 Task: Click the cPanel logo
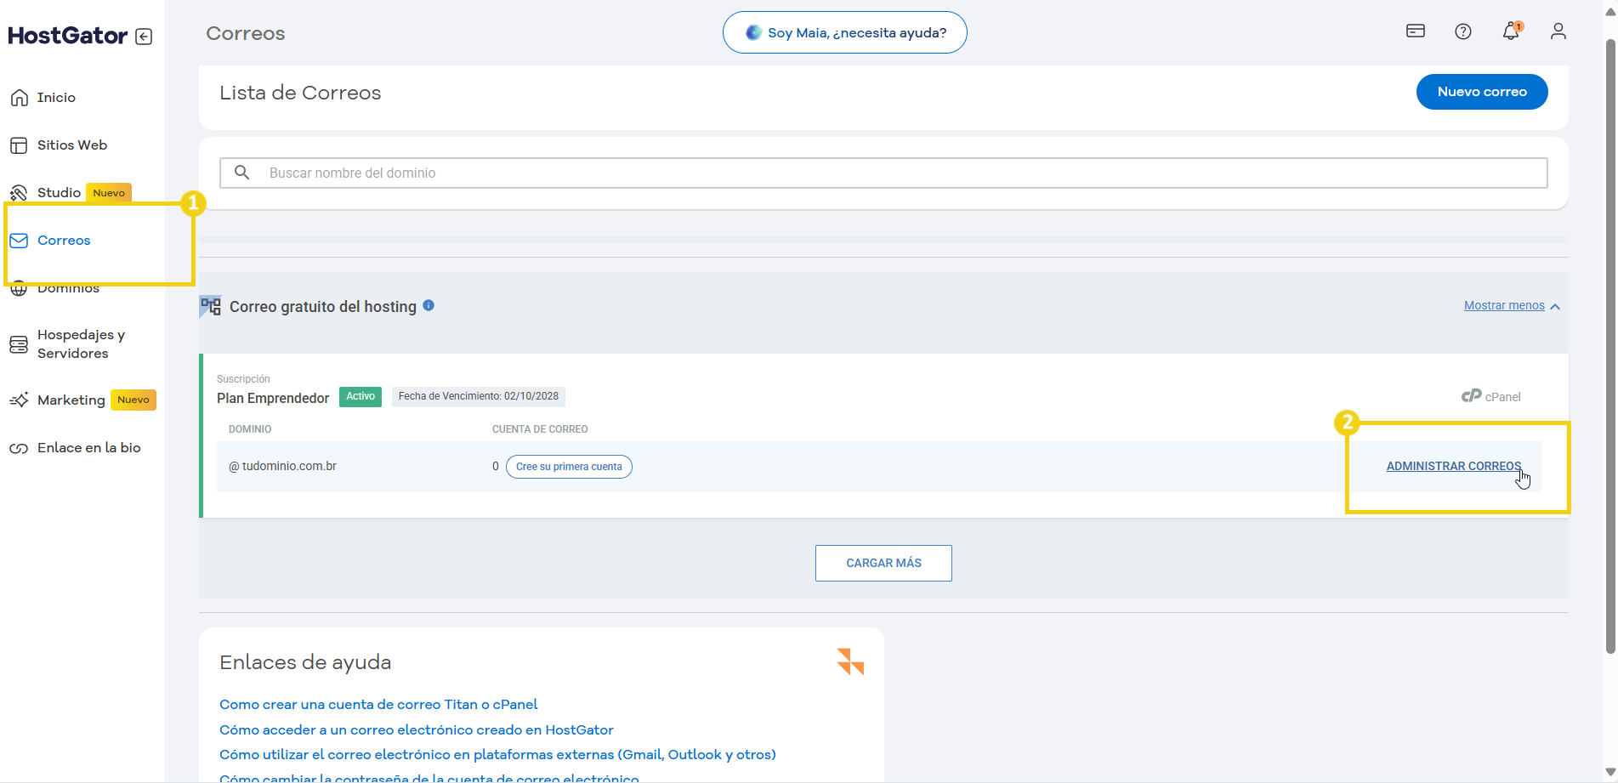click(1490, 396)
